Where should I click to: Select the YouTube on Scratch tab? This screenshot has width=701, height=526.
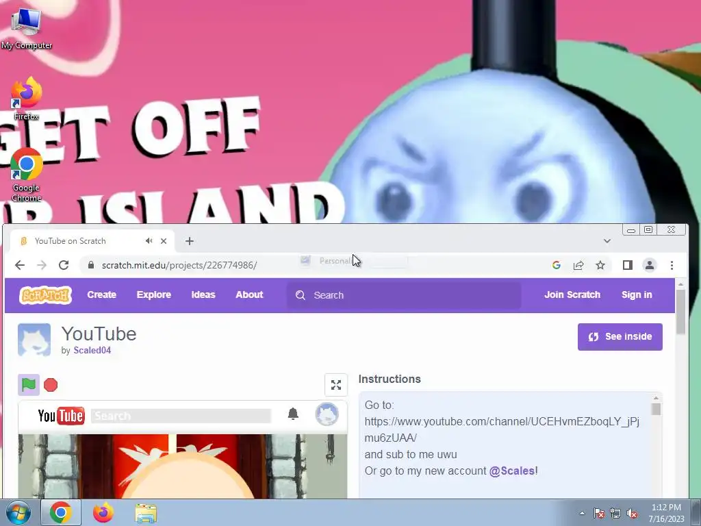[93, 241]
